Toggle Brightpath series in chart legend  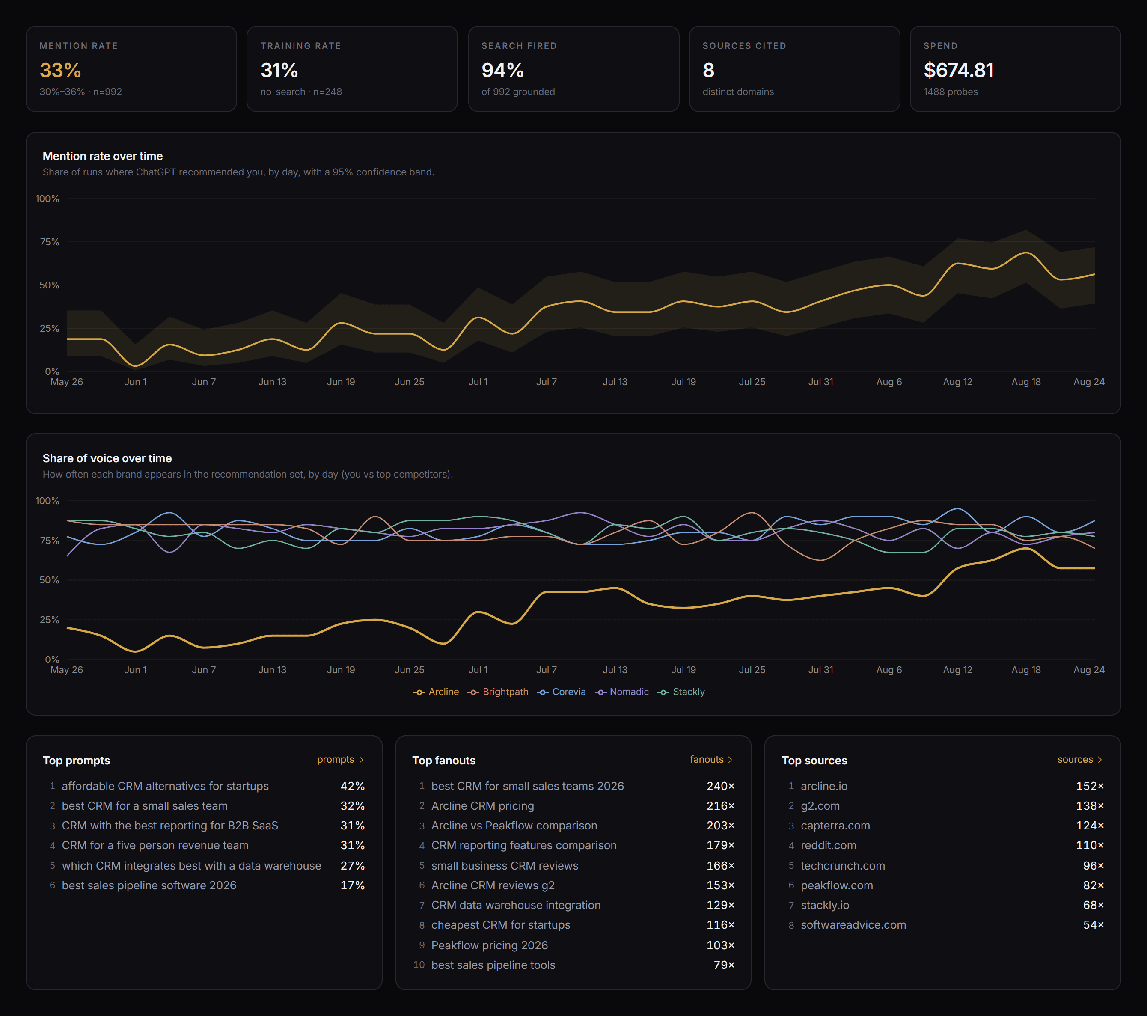498,692
